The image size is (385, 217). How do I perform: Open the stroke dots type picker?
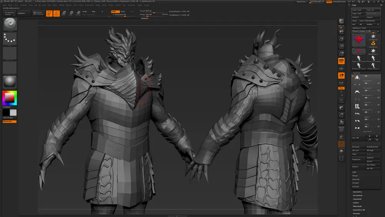point(10,38)
